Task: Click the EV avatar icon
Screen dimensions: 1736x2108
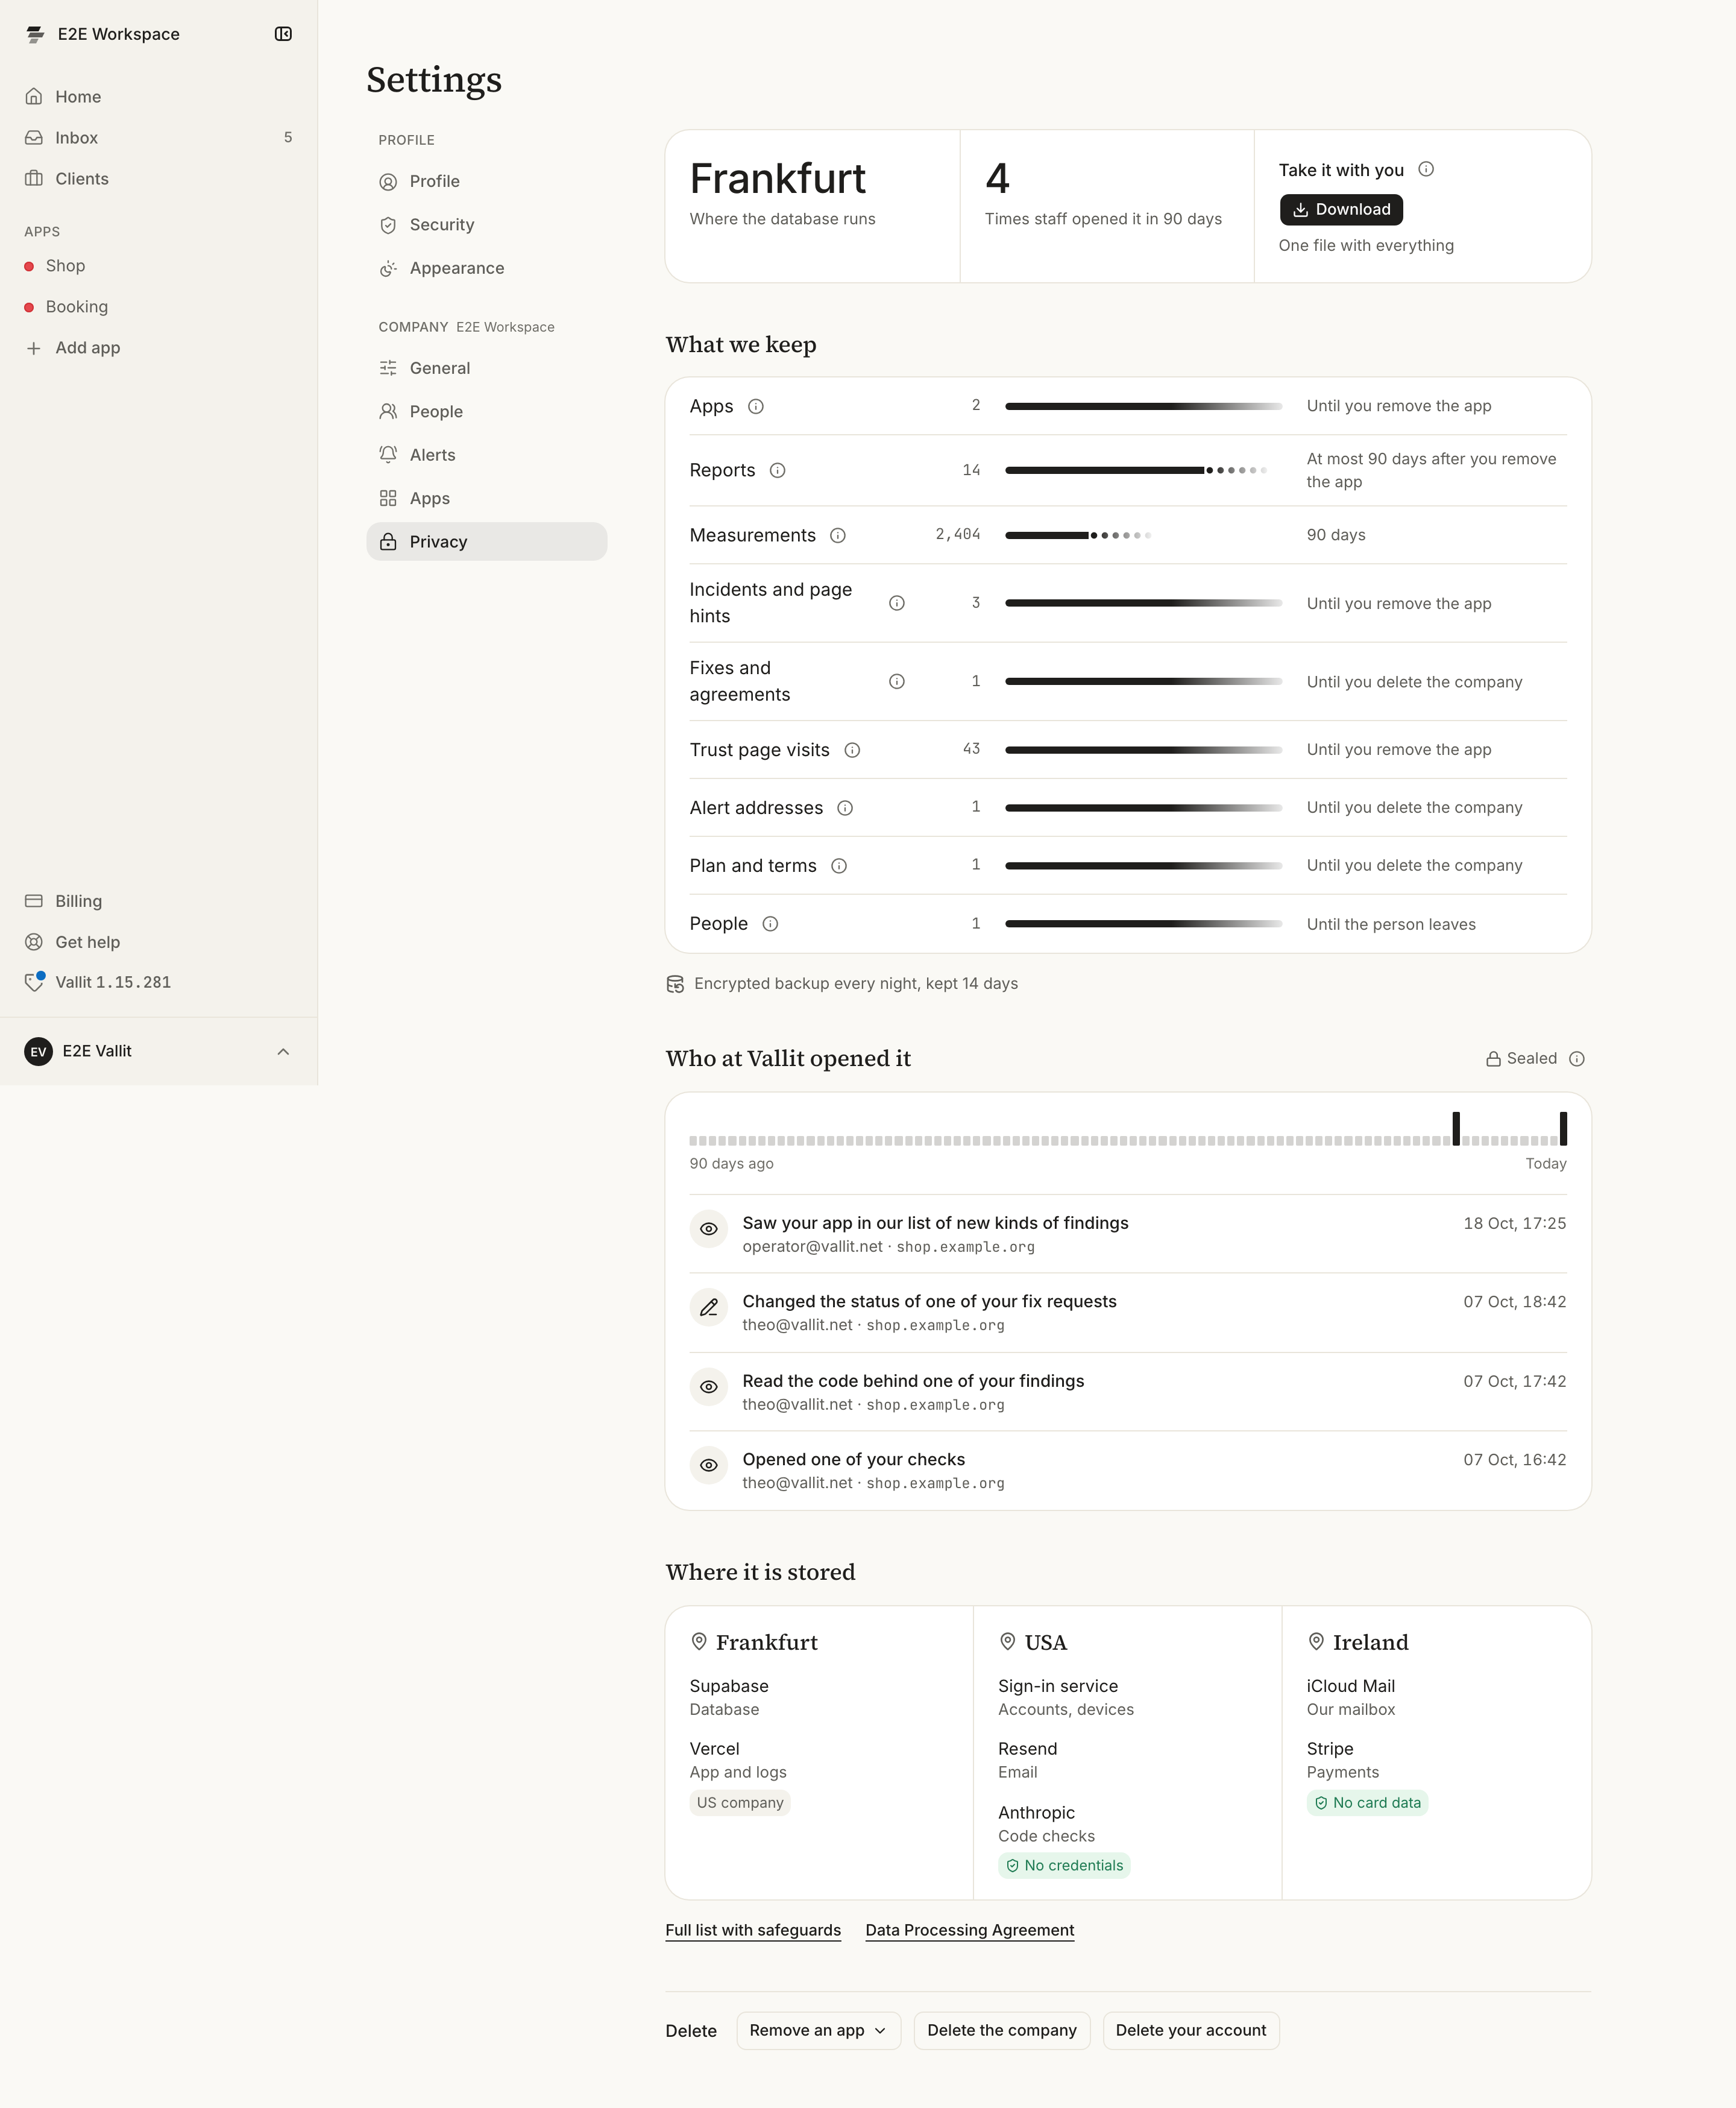Action: (38, 1052)
